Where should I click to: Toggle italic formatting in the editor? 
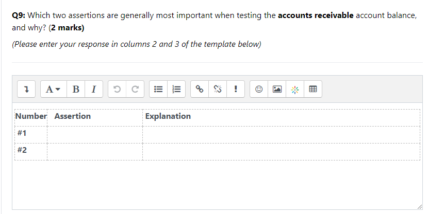pyautogui.click(x=93, y=90)
